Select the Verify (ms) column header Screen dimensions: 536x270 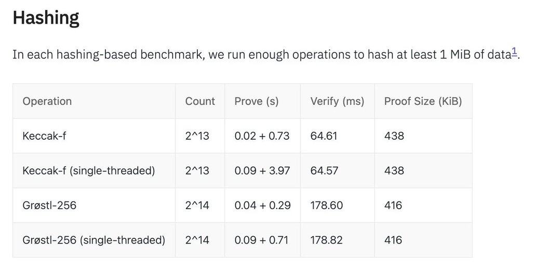pyautogui.click(x=337, y=101)
